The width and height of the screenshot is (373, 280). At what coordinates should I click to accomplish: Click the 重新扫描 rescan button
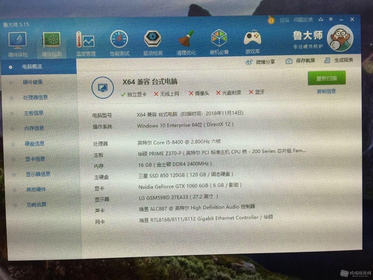point(327,78)
